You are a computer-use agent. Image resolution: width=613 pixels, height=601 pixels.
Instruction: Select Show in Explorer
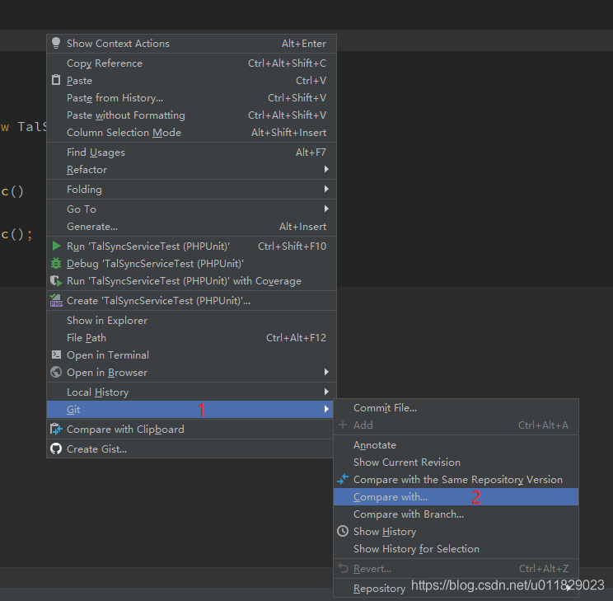click(x=191, y=321)
